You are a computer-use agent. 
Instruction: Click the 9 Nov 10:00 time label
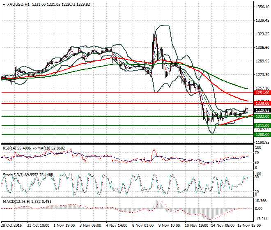coord(169,225)
